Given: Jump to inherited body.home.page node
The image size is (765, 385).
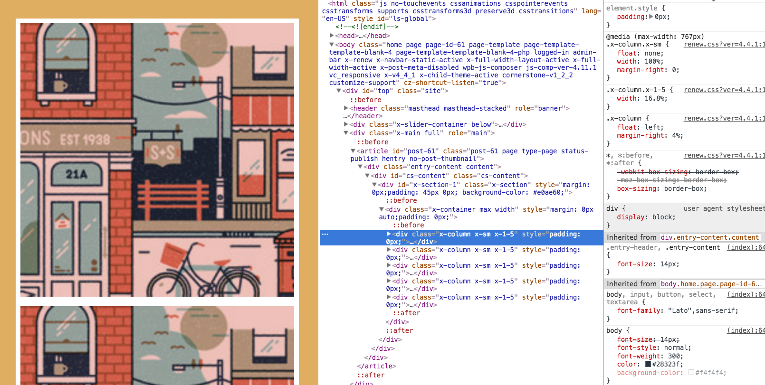Looking at the screenshot, I should [x=711, y=284].
